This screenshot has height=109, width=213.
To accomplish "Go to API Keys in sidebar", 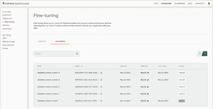I will click(6, 25).
